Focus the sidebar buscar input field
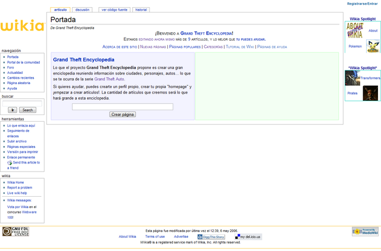The width and height of the screenshot is (381, 251). (22, 104)
